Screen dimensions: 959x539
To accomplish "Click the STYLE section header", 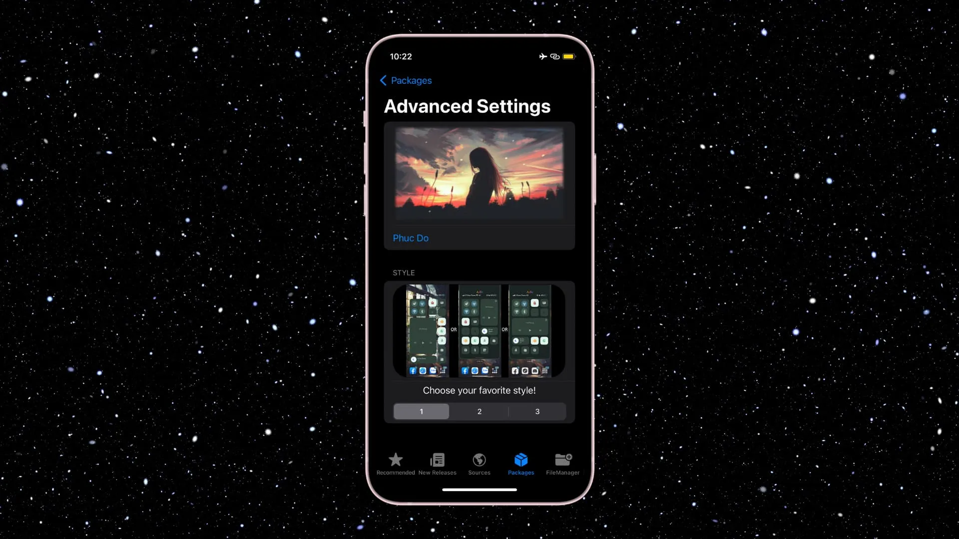I will [x=403, y=272].
